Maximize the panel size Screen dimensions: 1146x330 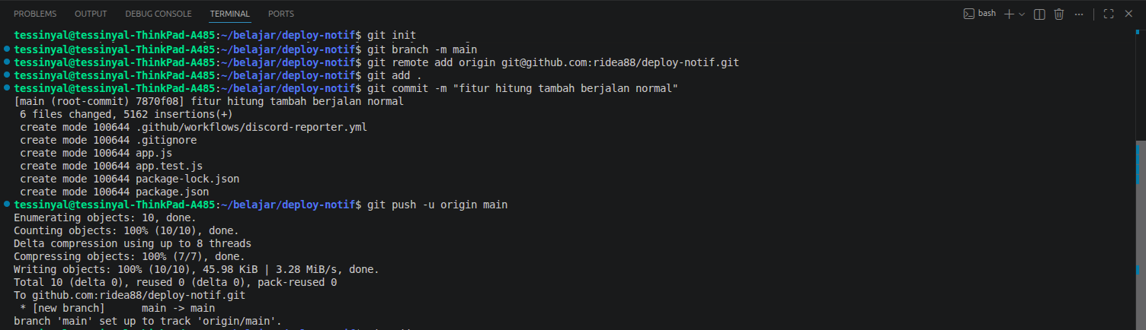1109,14
